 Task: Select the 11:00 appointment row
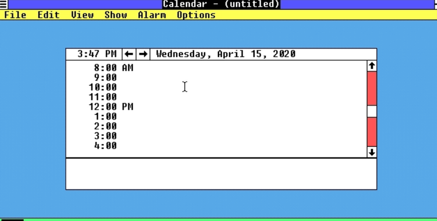[x=217, y=97]
